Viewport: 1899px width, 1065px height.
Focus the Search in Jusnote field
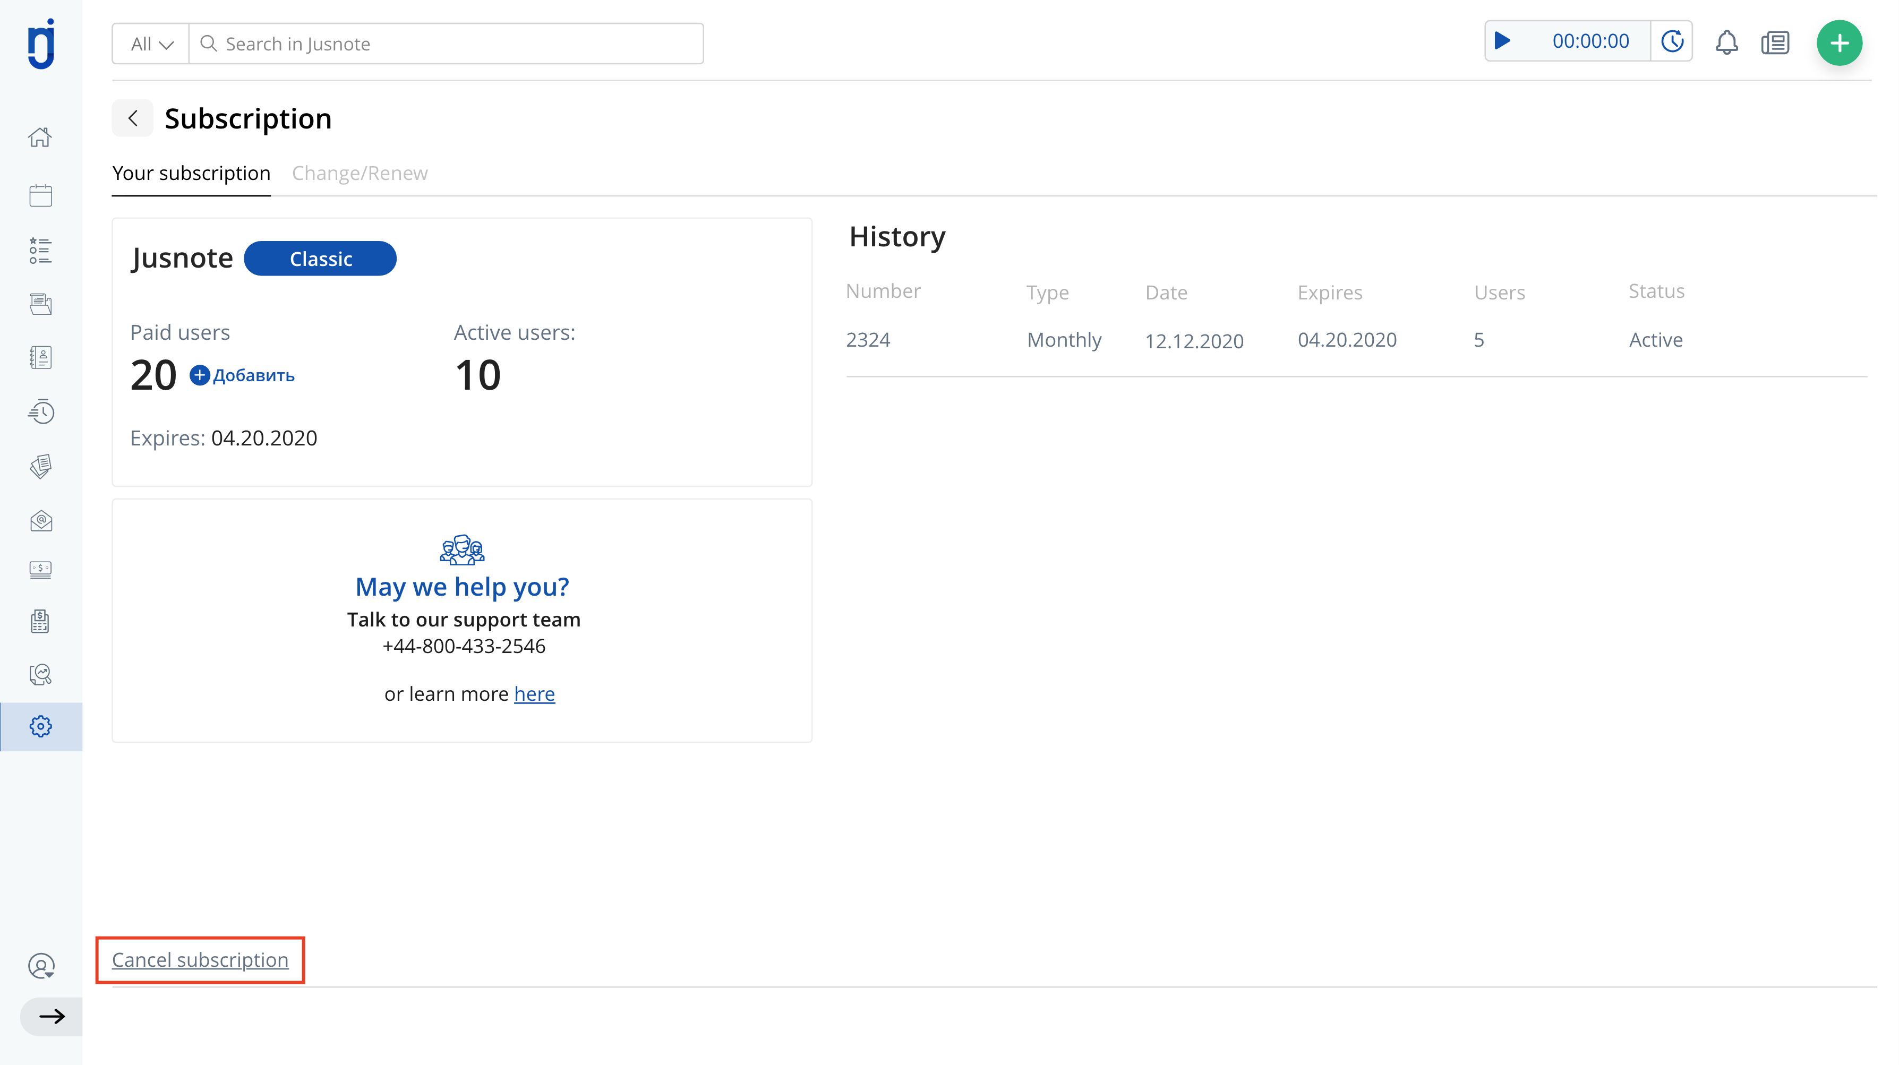[x=446, y=44]
